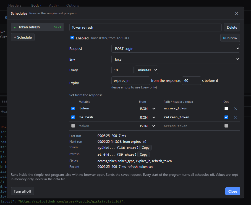Click the placeholder access_token path field

(192, 126)
